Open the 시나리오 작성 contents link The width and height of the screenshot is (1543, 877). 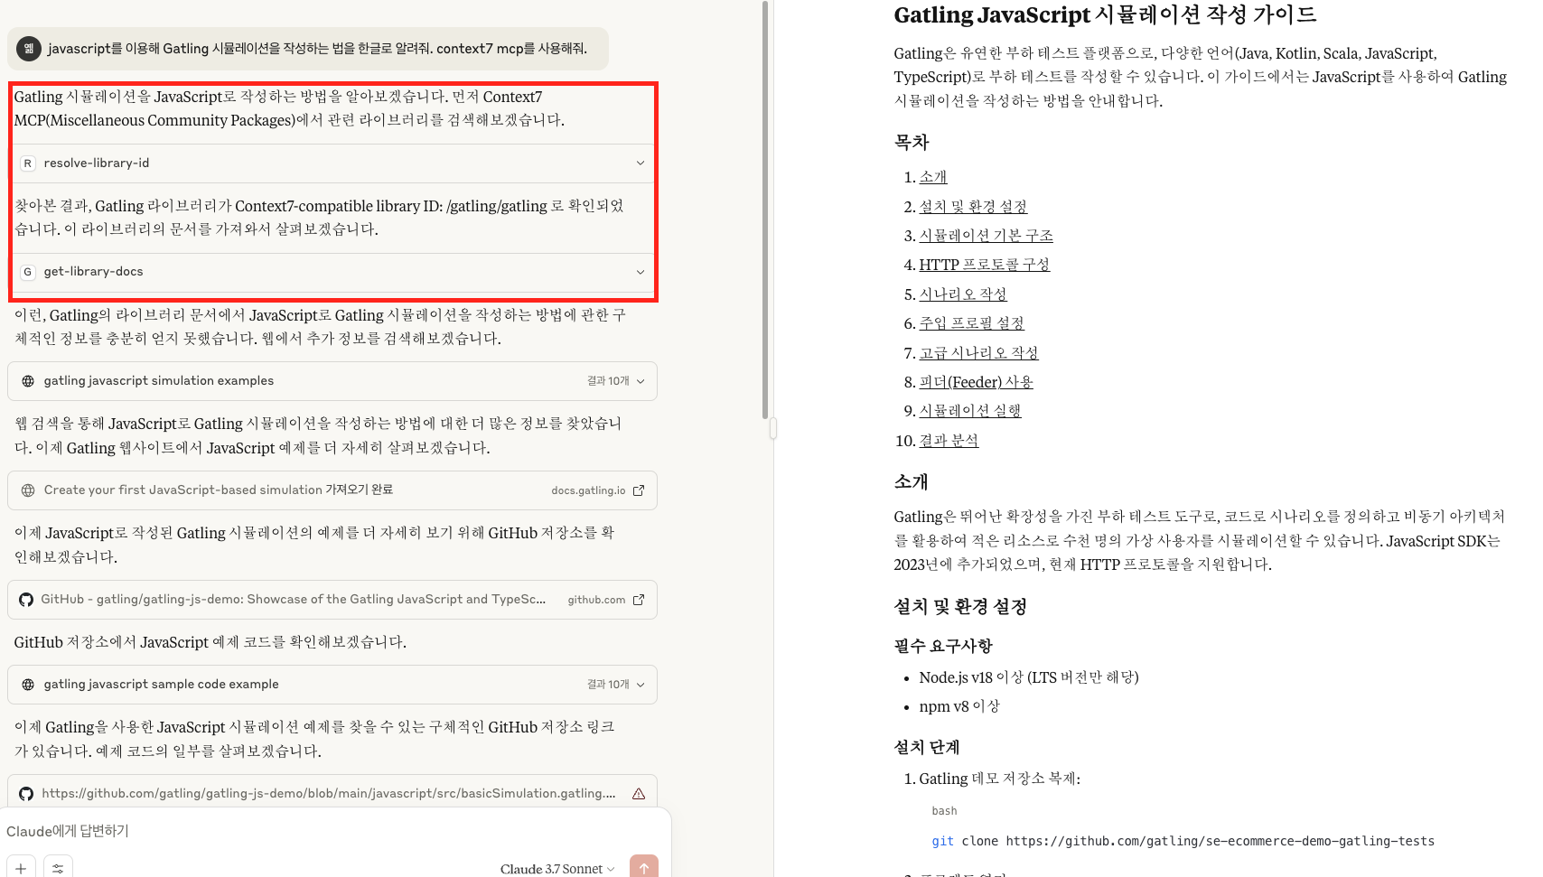click(x=963, y=294)
